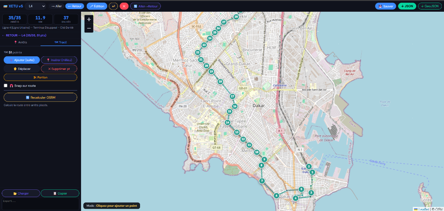Click the Export text area
Viewport: 444px width, 211px height.
click(x=40, y=204)
